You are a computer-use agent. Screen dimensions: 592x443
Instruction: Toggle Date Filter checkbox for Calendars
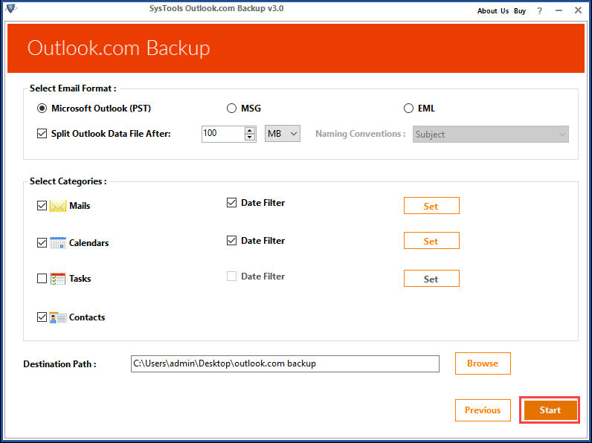[x=231, y=240]
